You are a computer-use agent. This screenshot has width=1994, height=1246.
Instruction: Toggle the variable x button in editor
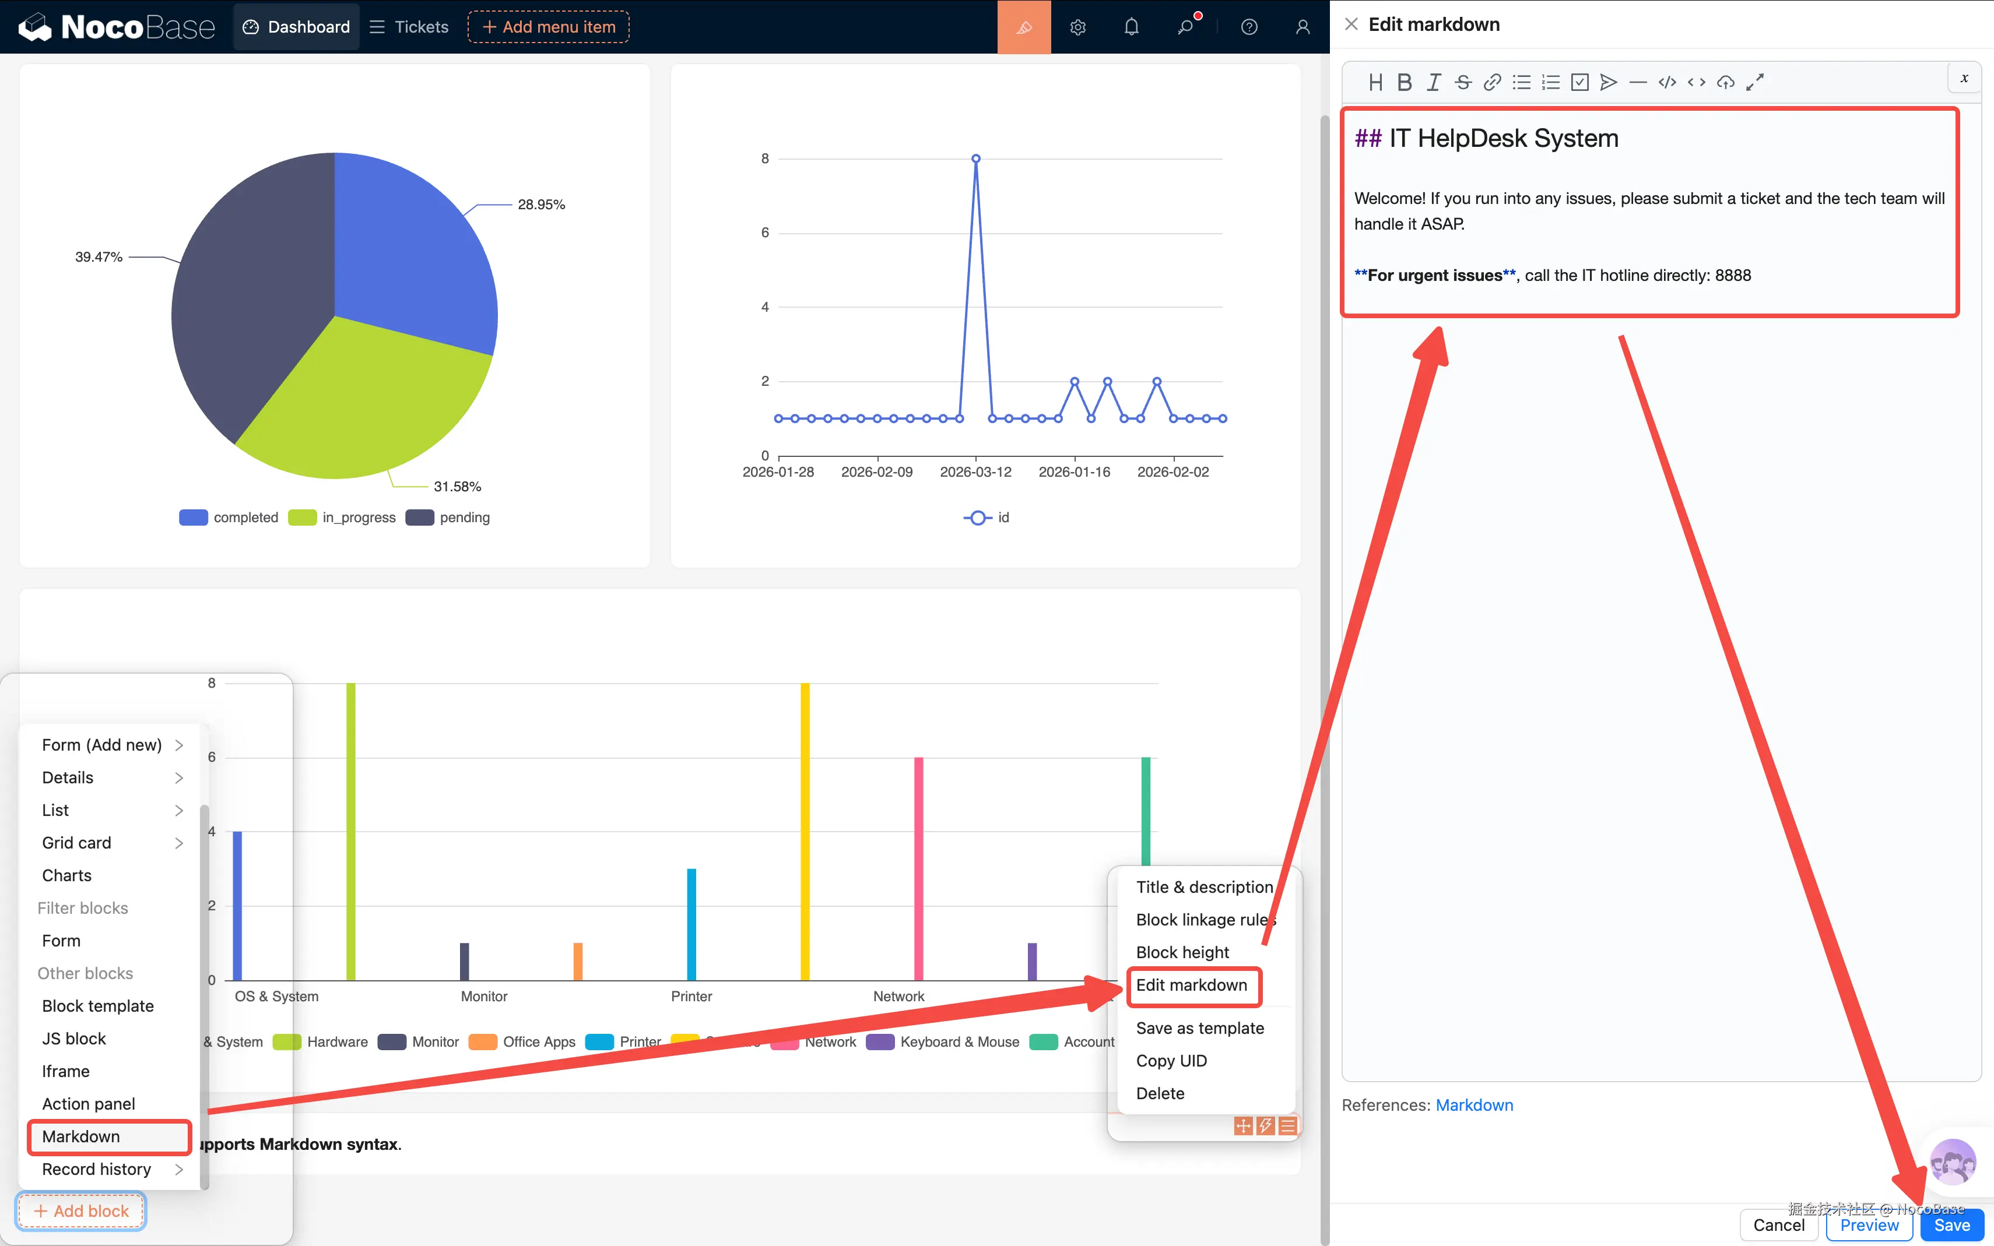pos(1964,78)
